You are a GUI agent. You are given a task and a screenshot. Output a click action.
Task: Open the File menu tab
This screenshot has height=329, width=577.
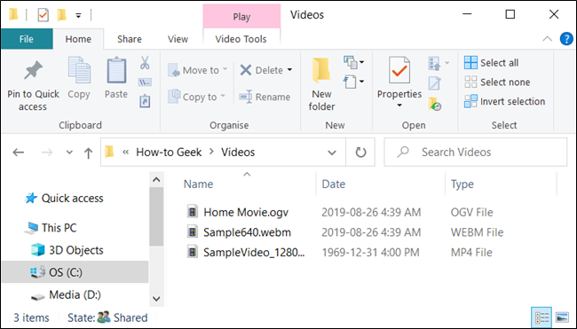(27, 39)
